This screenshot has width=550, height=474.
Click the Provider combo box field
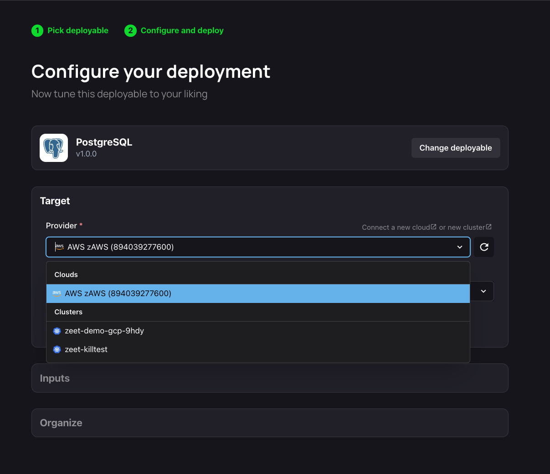pyautogui.click(x=258, y=247)
